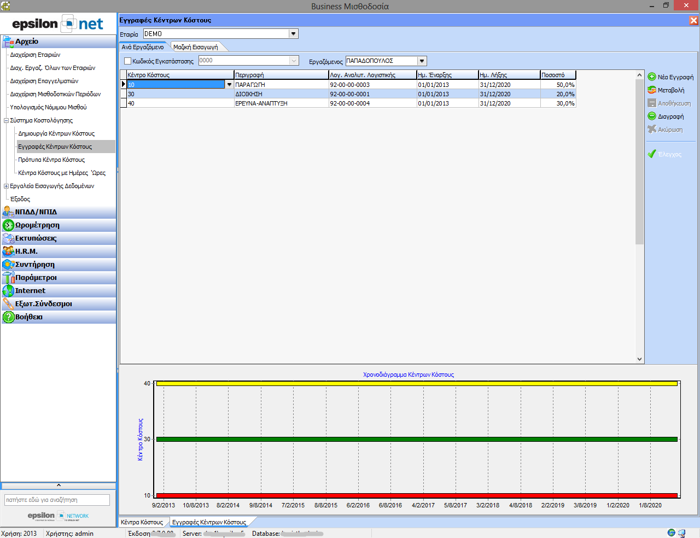Collapse the Σύστημα Κοστολόγησης tree node

(6, 120)
